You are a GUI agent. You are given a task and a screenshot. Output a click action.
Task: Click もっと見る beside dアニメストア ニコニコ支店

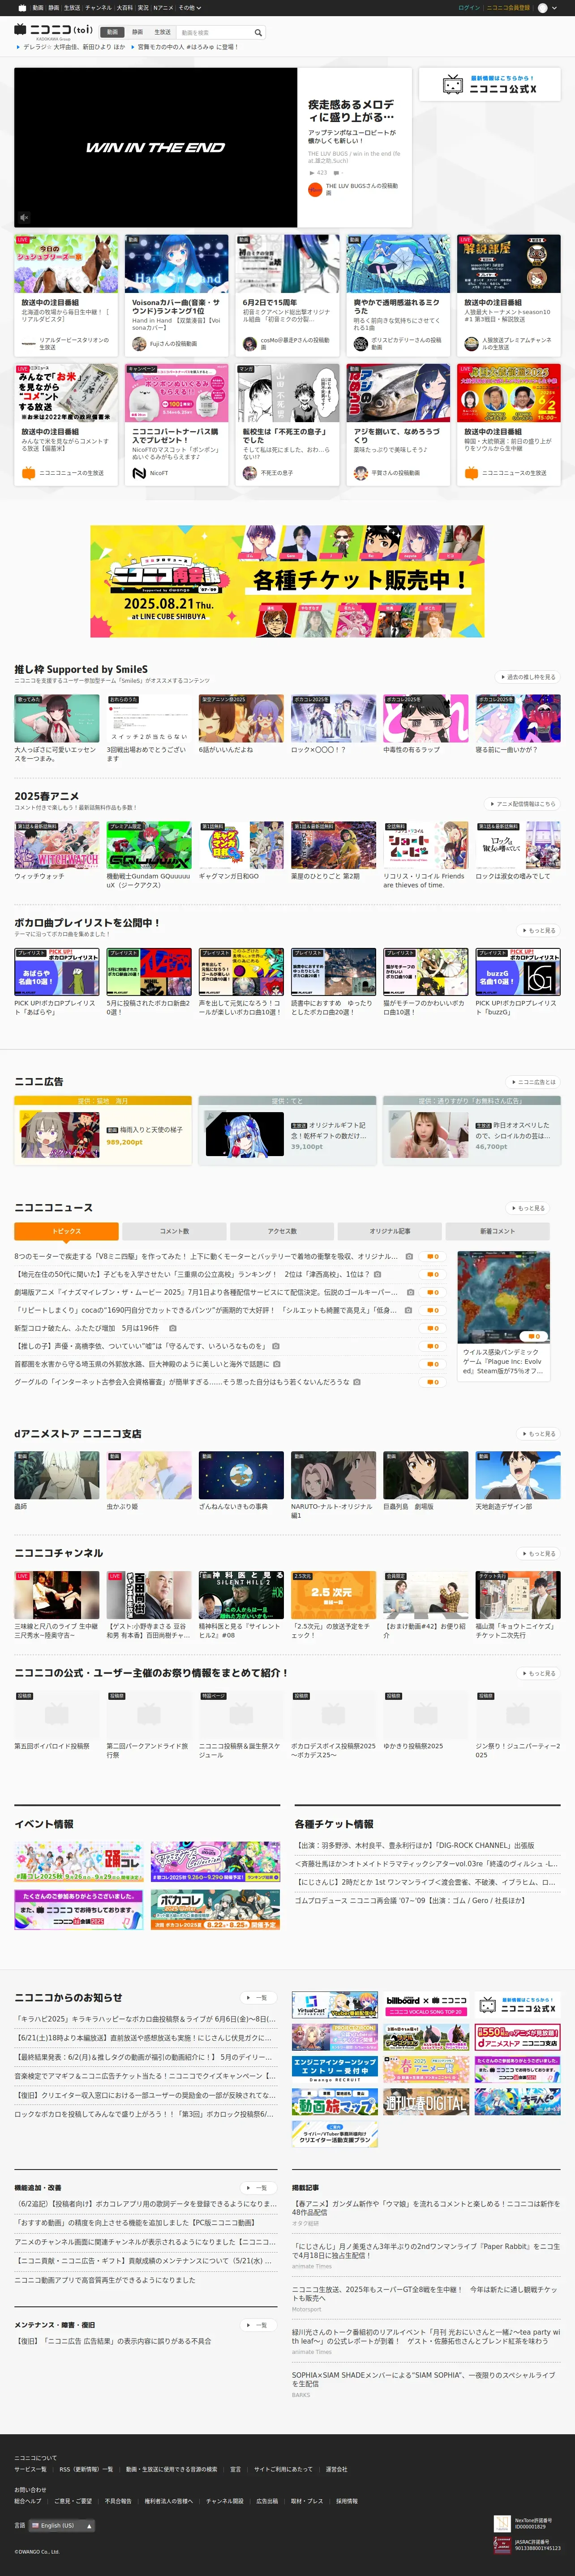tap(539, 1434)
